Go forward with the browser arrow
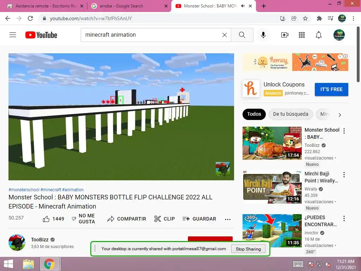361x271 pixels. (19, 18)
